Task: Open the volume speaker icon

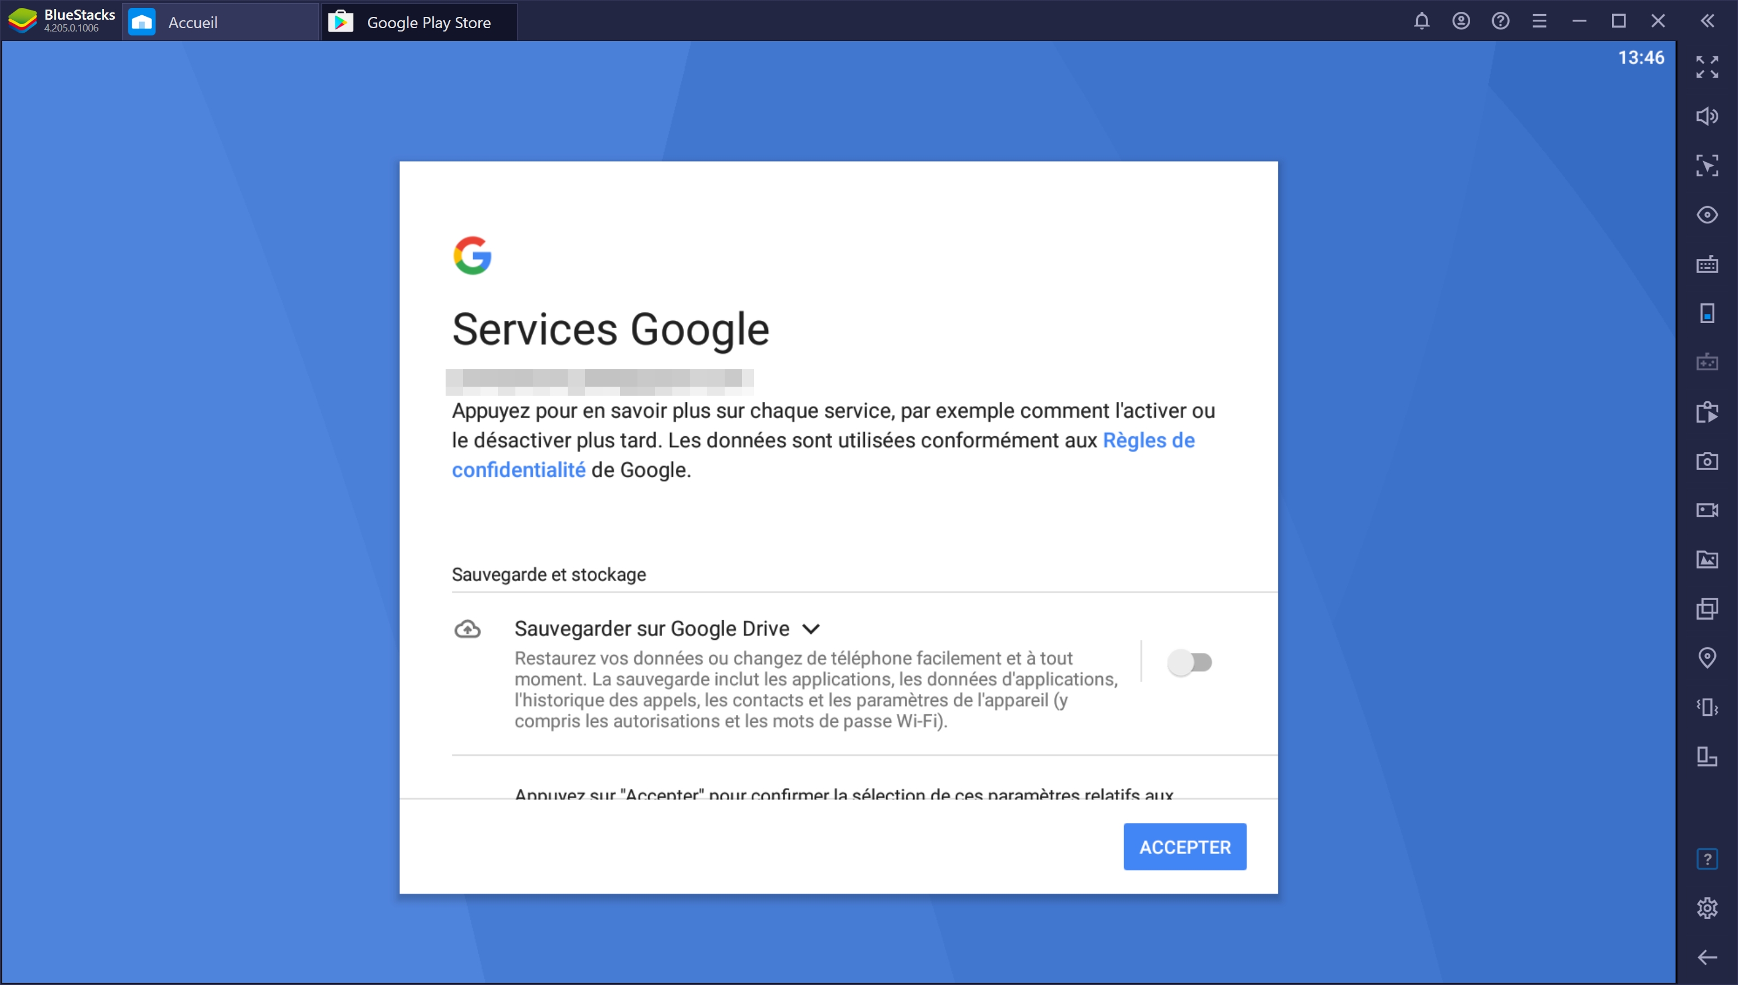Action: (x=1707, y=117)
